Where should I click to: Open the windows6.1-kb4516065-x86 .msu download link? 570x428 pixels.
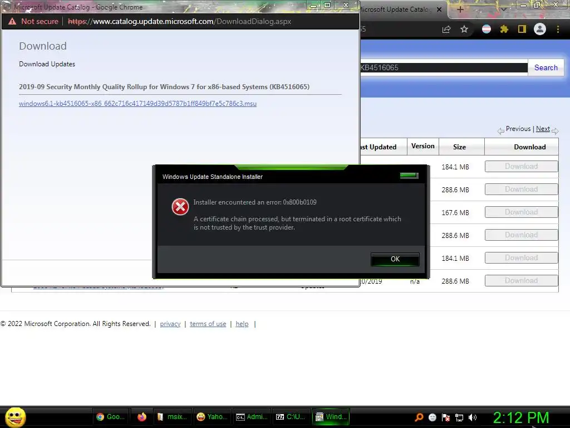click(x=138, y=104)
